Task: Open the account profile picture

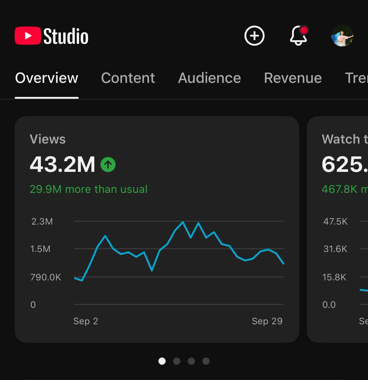Action: [x=342, y=36]
